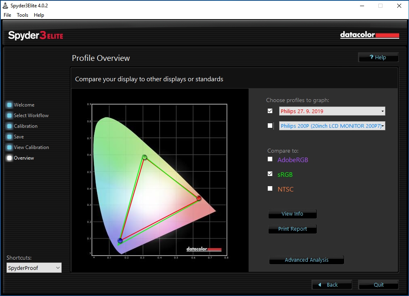Click the green primary marker on gamut chart
409x296 pixels.
(x=144, y=157)
